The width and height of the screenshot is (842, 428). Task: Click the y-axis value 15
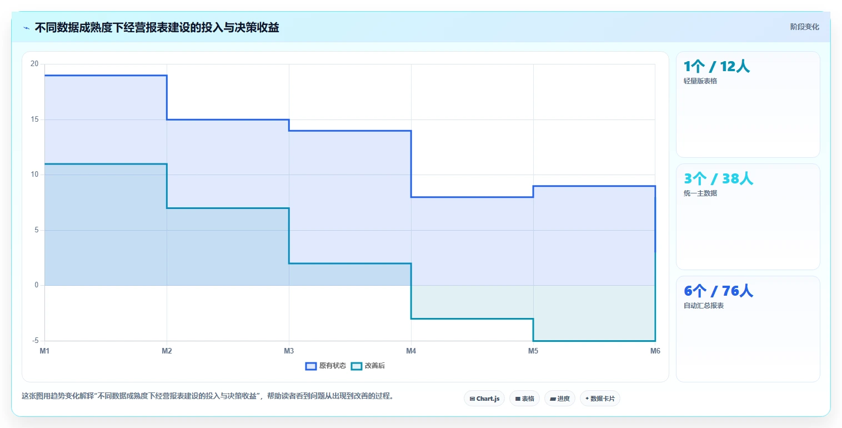(x=34, y=120)
